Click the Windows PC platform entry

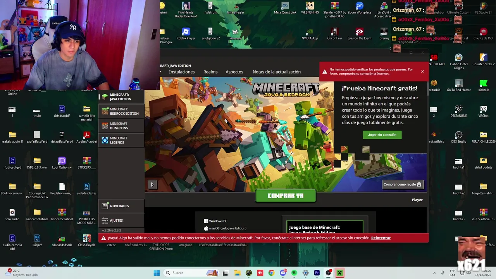215,221
